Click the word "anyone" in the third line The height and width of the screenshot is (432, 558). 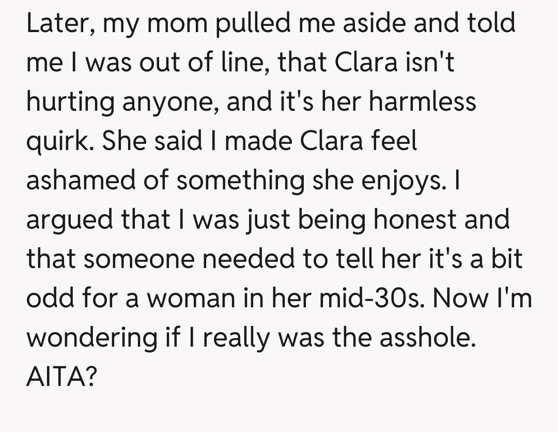pyautogui.click(x=166, y=101)
